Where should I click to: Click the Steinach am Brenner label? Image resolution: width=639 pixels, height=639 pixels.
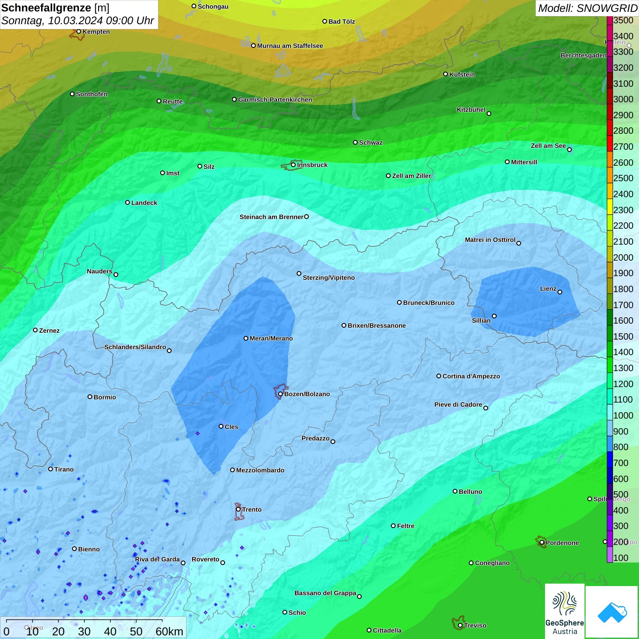coord(272,217)
